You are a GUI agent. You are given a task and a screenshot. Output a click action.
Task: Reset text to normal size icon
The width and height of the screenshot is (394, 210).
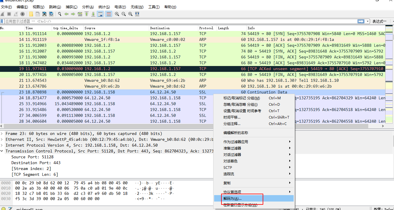tap(130, 14)
